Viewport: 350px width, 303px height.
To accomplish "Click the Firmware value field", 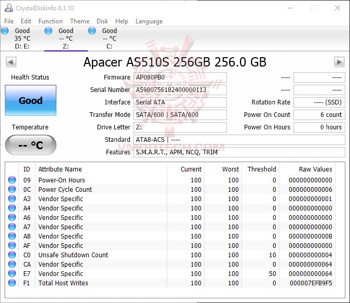I will [180, 77].
